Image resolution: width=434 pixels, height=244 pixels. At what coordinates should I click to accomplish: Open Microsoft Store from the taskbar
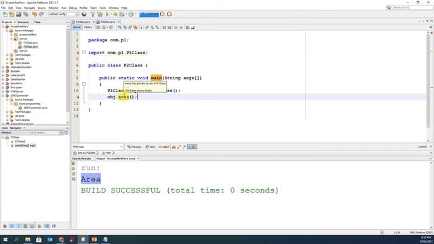coord(39,239)
